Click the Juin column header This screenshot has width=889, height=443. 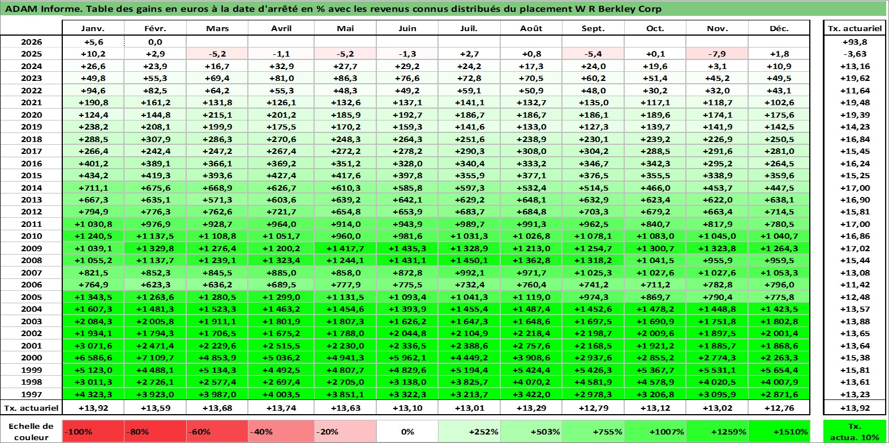click(x=407, y=28)
